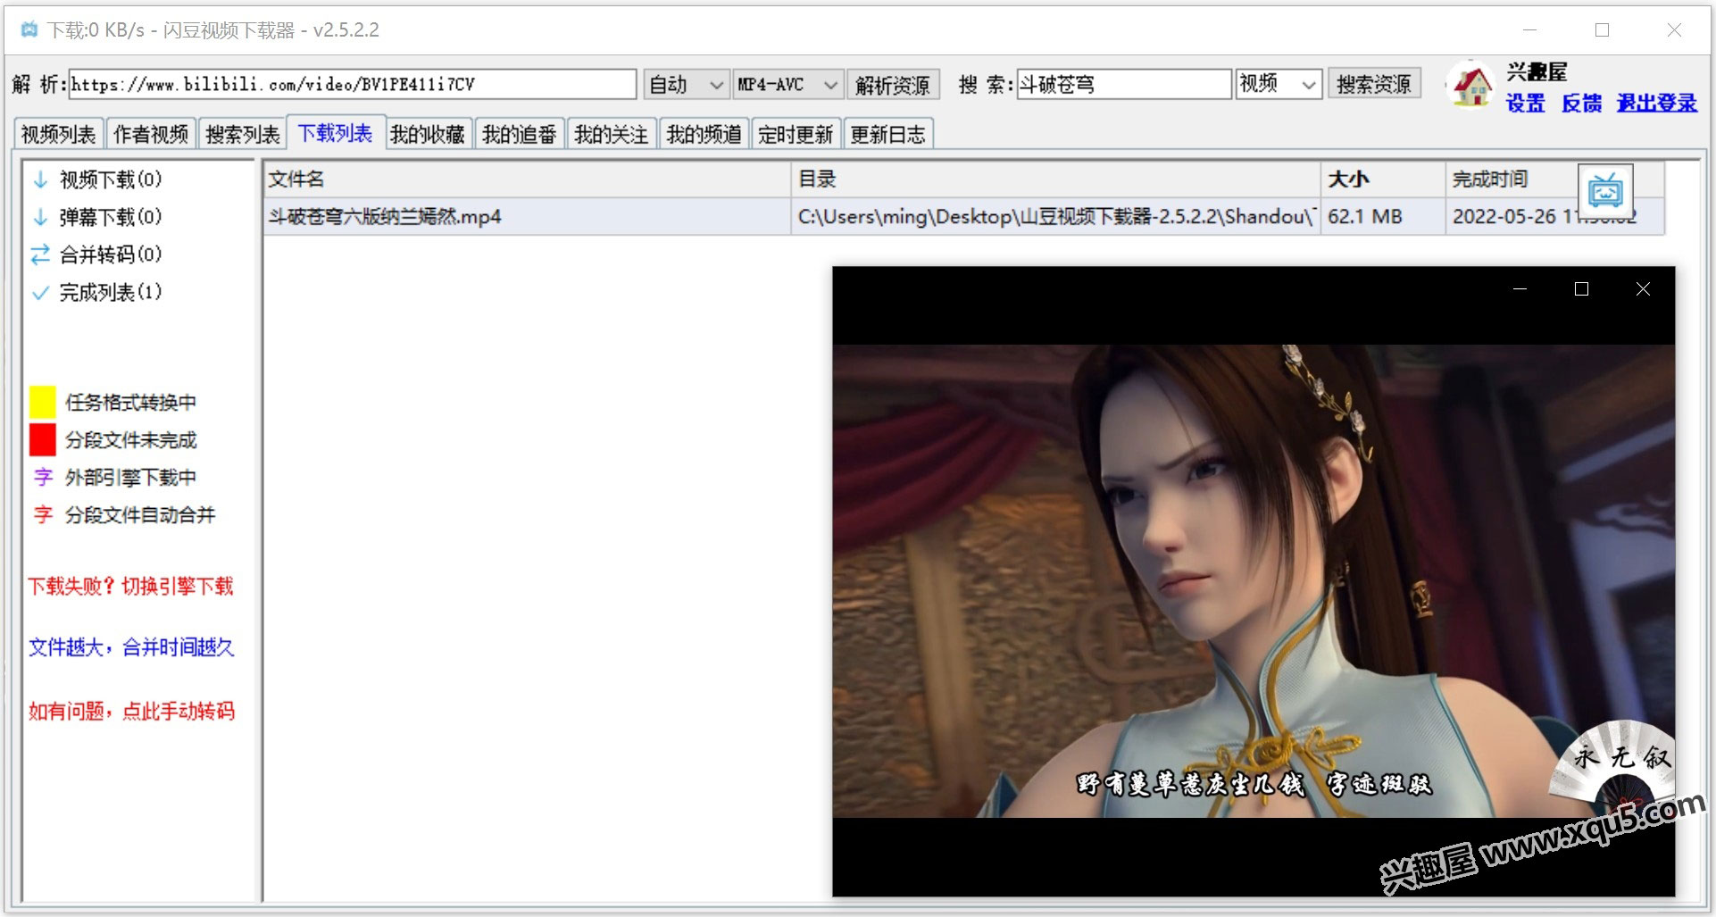Open the MP4-AVC format dropdown
Viewport: 1716px width, 917px height.
(x=787, y=85)
